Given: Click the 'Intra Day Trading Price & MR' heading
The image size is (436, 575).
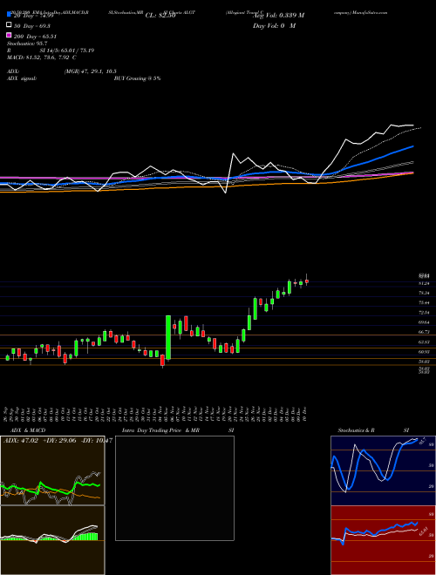Looking at the screenshot, I should point(161,430).
